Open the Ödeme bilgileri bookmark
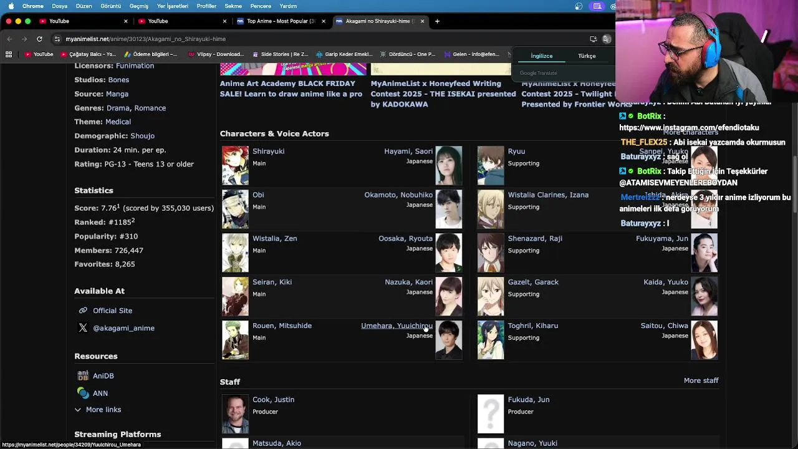The width and height of the screenshot is (798, 449). [150, 54]
